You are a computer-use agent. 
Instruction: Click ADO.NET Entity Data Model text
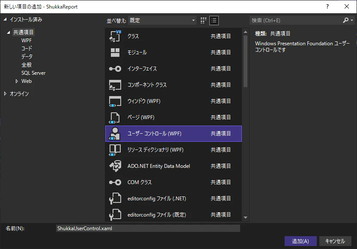click(x=159, y=166)
